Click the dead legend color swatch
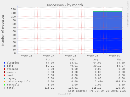Viewport: 130px width, 97px height. click(4, 75)
